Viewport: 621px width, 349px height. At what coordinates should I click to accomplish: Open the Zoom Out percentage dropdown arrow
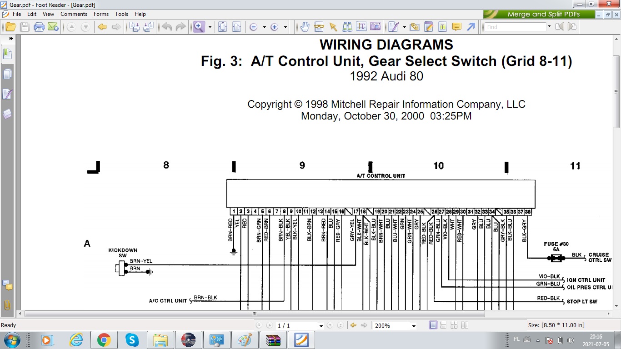pyautogui.click(x=265, y=27)
